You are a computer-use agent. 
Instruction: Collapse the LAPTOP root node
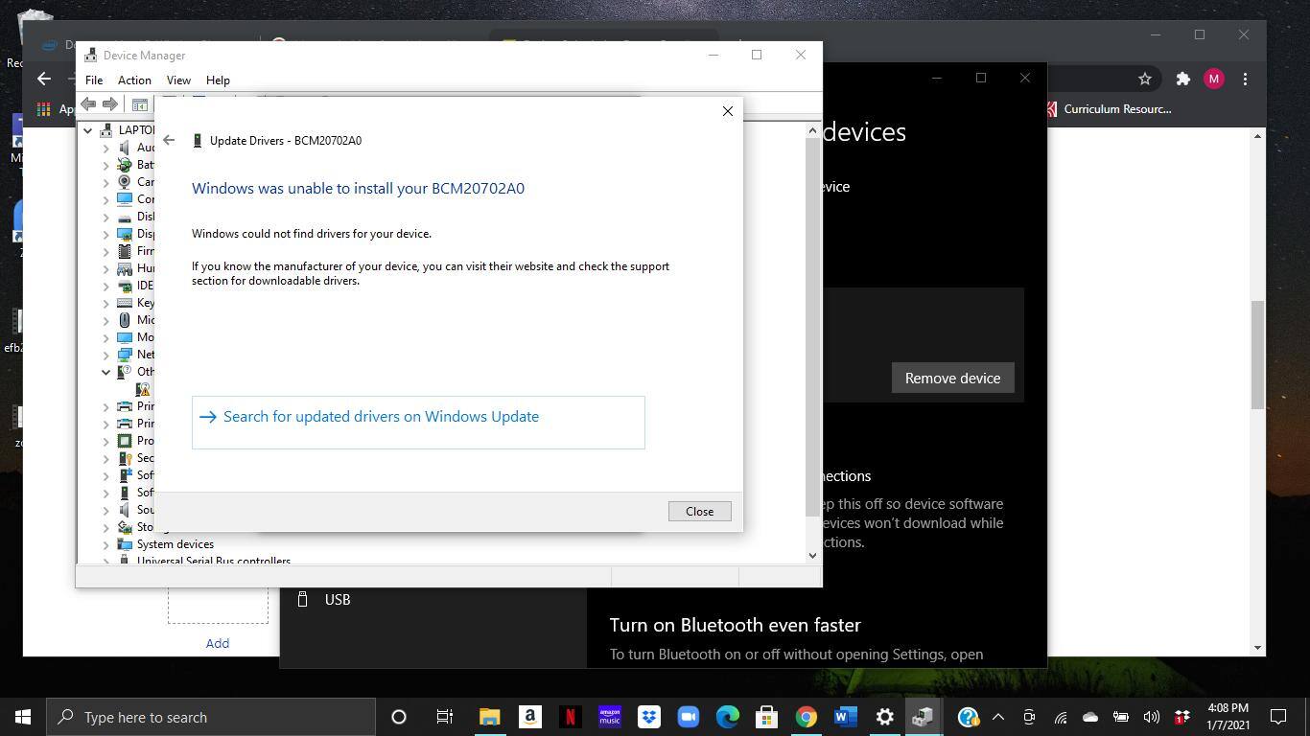[88, 130]
